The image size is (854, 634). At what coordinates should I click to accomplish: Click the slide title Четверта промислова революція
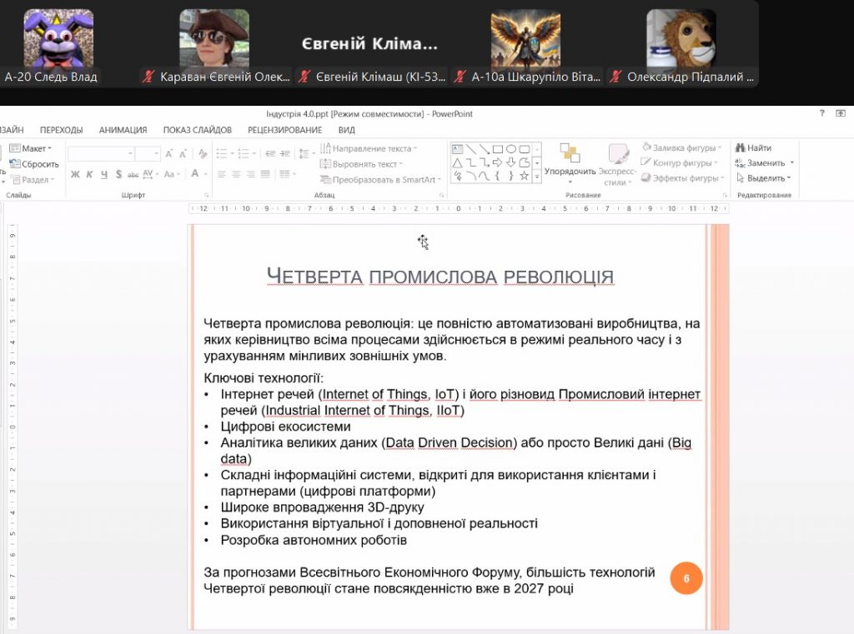point(440,277)
